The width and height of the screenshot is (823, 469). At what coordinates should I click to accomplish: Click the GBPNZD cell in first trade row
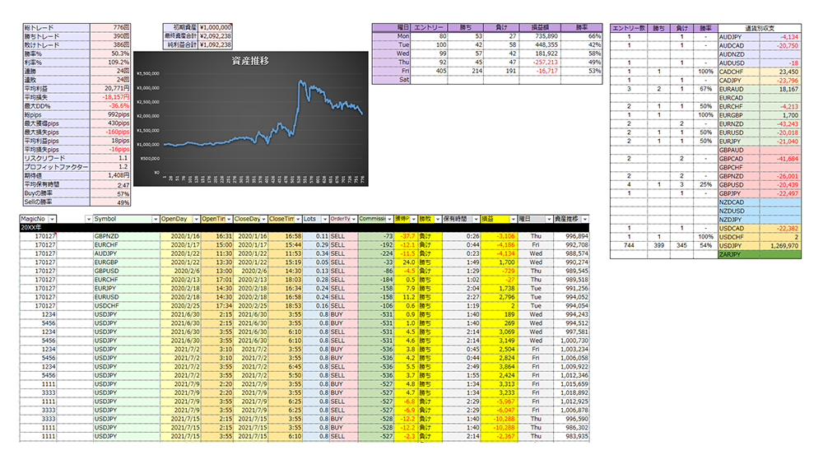click(122, 236)
